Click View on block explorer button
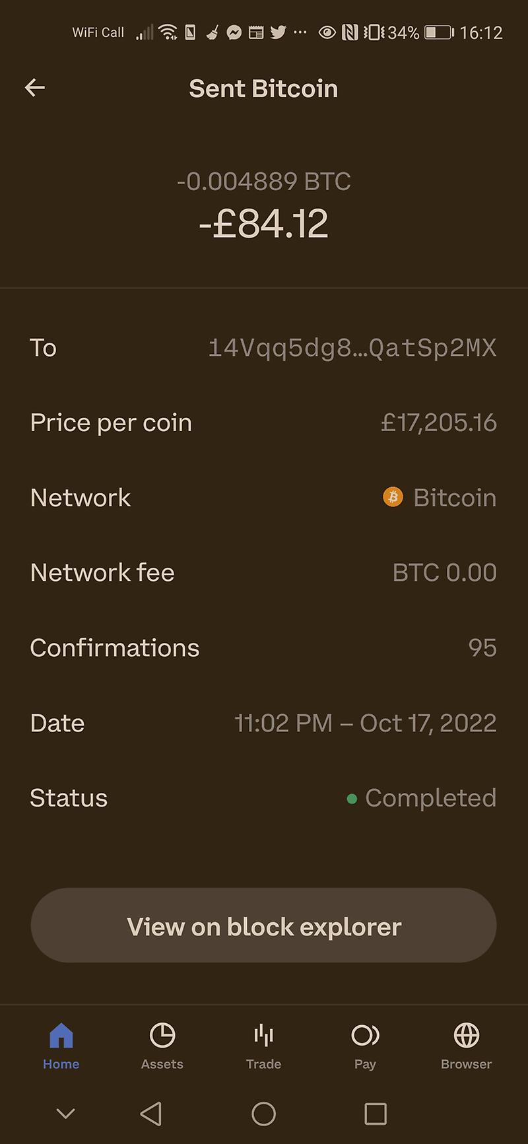This screenshot has height=1144, width=528. 263,925
